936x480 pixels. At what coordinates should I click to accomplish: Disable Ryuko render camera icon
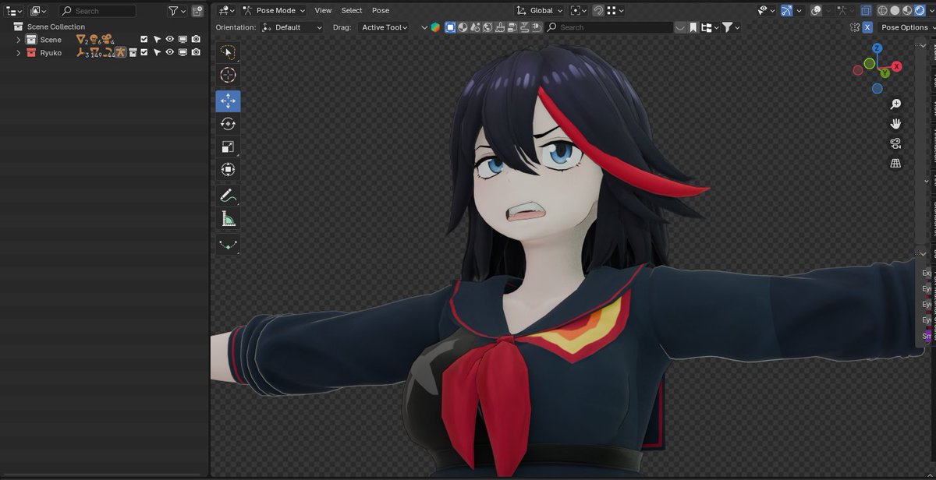click(x=196, y=52)
